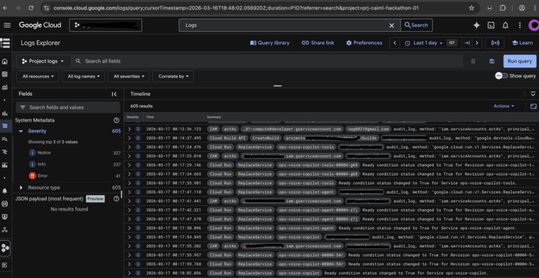Click the browser address bar URL
539x278 pixels.
[x=236, y=8]
